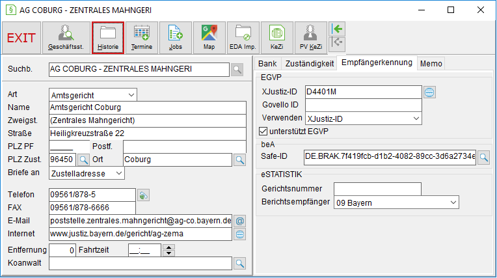Click the FAX field
Viewport: 497px width, 278px height.
pos(92,208)
